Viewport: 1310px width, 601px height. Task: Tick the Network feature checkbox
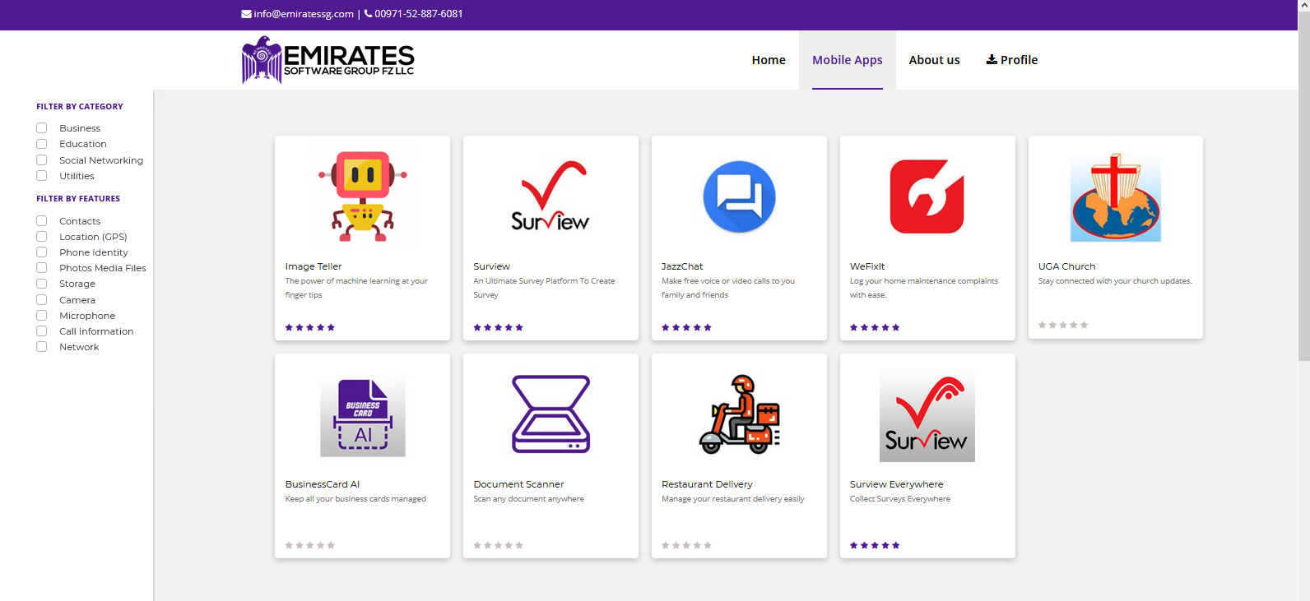point(41,346)
